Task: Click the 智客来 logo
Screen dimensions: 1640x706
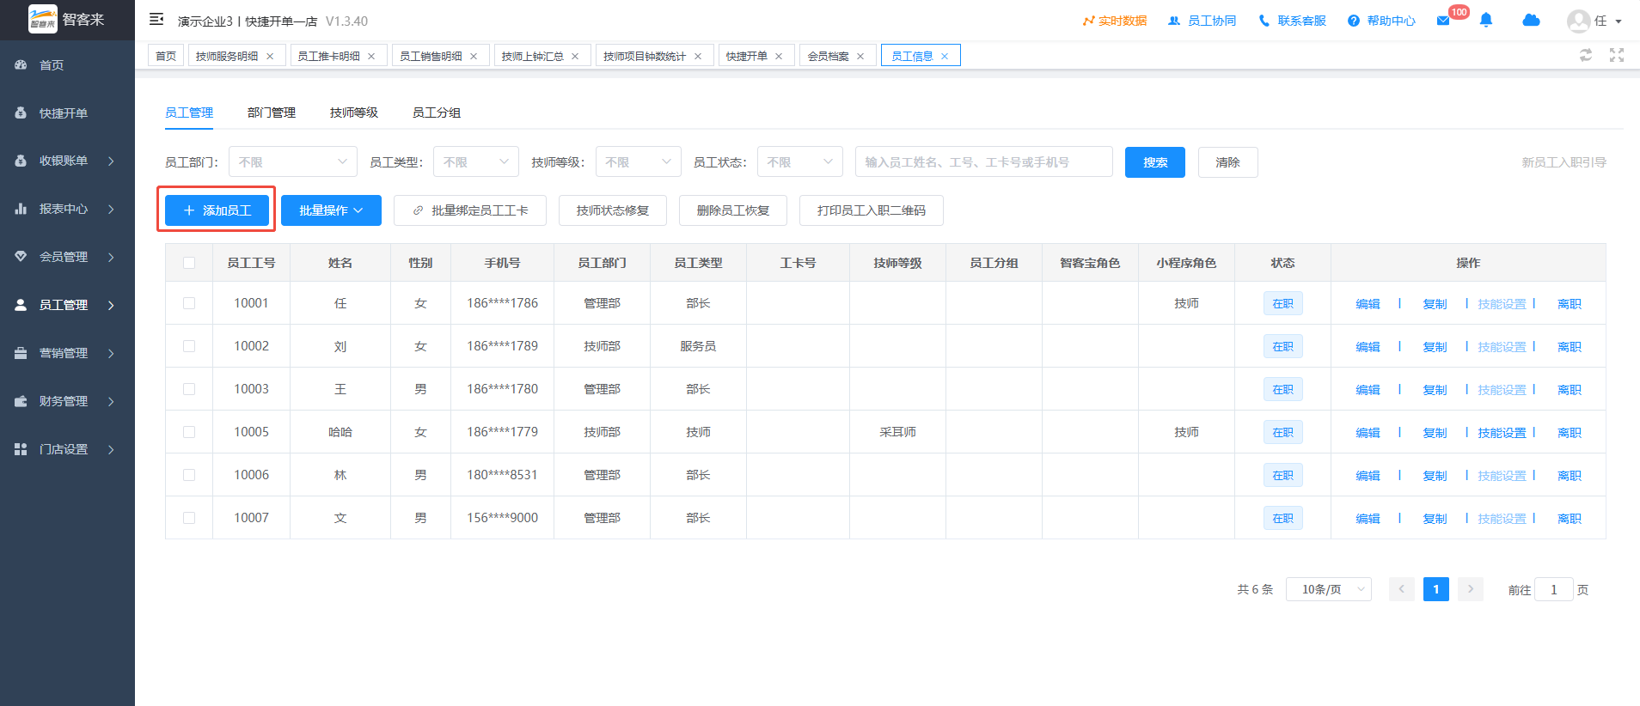Action: tap(67, 19)
